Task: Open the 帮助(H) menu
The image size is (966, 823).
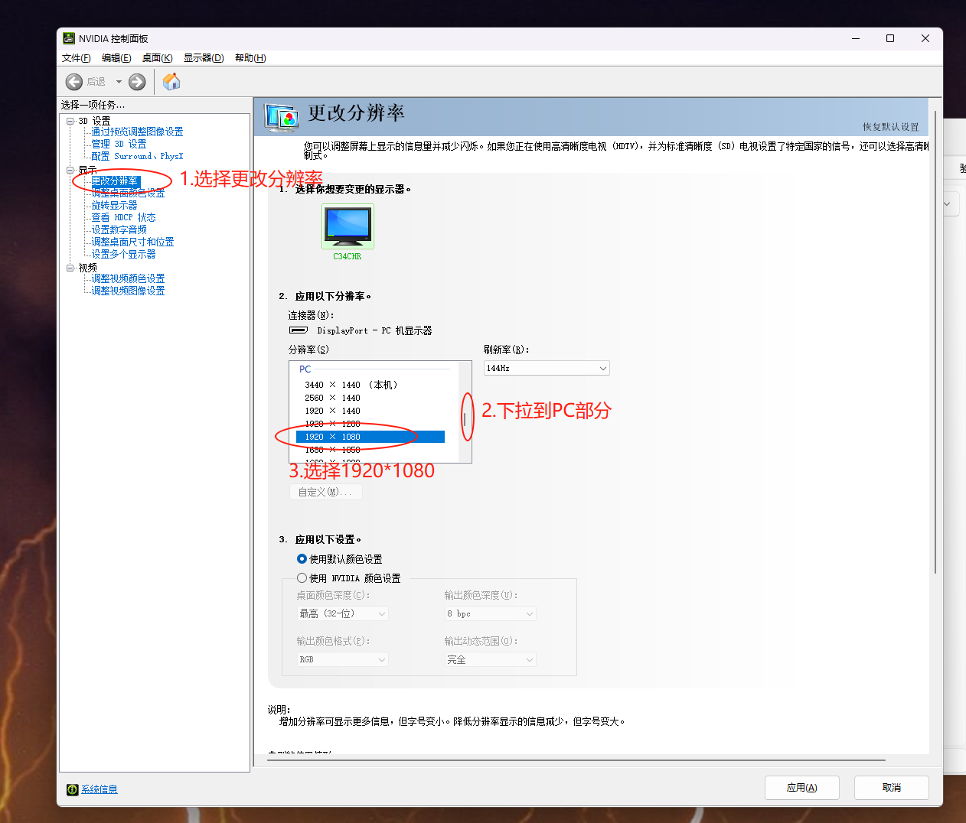Action: 250,58
